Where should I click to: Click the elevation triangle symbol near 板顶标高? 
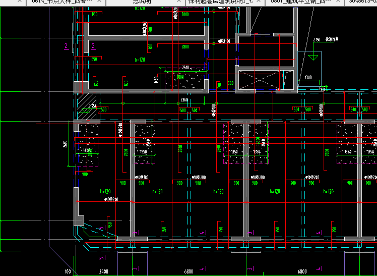313,58
